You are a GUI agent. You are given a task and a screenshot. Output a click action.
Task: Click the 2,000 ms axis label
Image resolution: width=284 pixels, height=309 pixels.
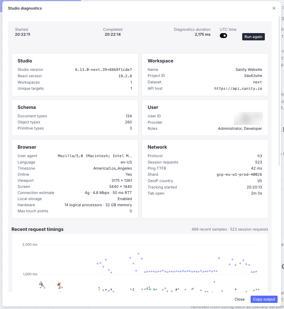[30, 245]
